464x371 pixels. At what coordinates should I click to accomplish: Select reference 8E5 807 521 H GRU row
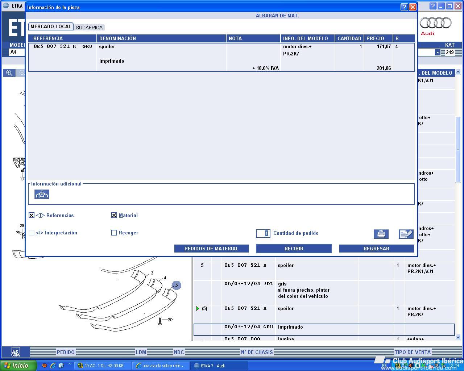point(221,57)
